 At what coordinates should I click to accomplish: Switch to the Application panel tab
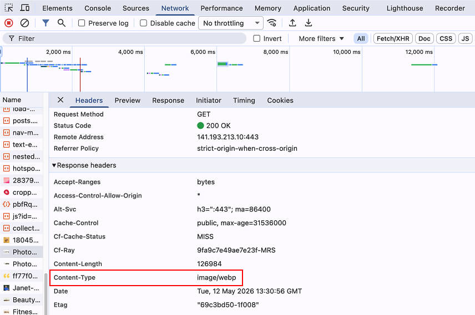tap(312, 8)
